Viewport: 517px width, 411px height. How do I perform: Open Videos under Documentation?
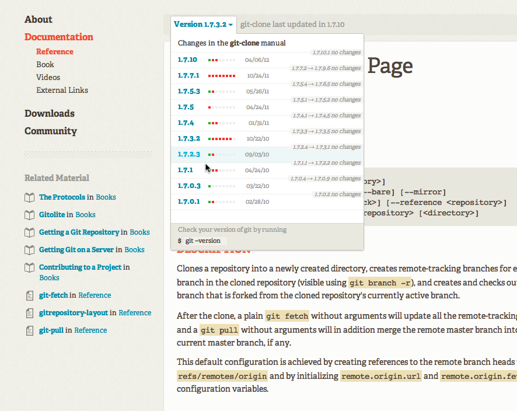click(48, 77)
